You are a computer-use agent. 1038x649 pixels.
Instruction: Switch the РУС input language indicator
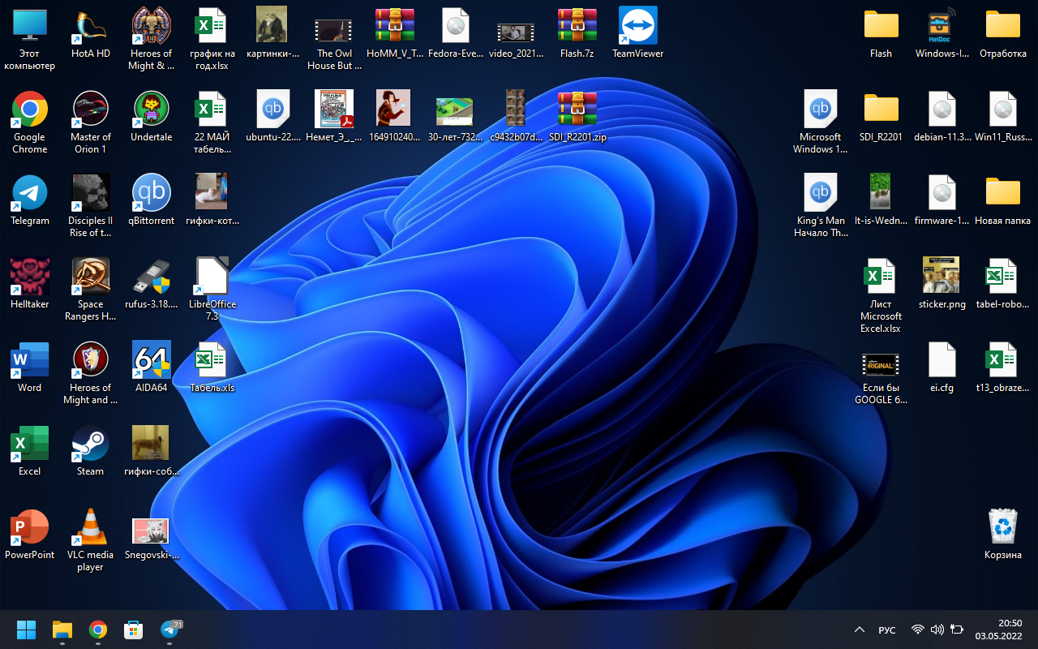tap(887, 630)
